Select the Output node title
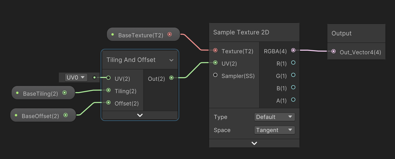 point(342,33)
